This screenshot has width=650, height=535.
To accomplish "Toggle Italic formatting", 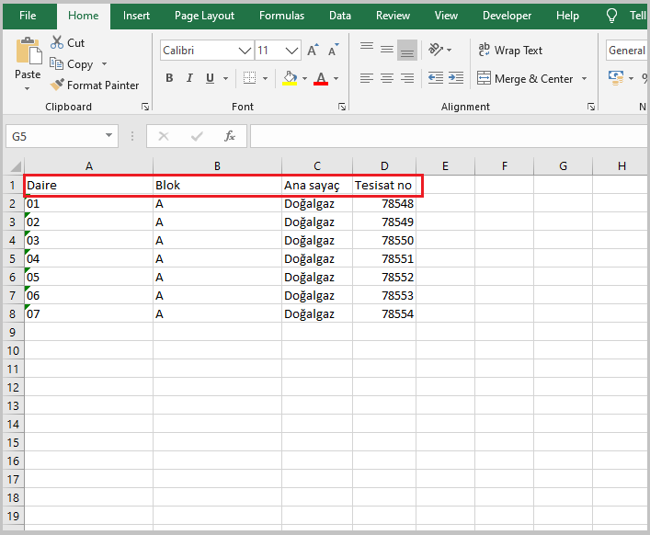I will click(189, 78).
